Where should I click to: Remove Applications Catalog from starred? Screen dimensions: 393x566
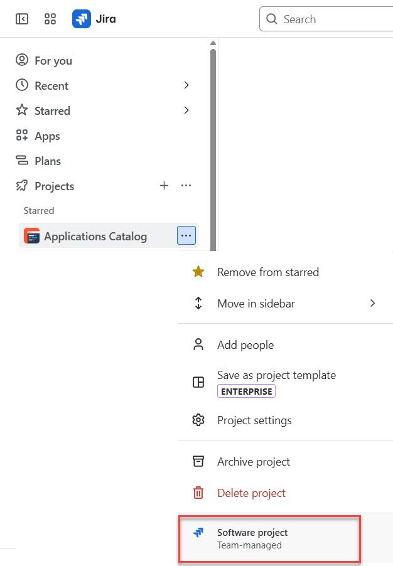268,272
